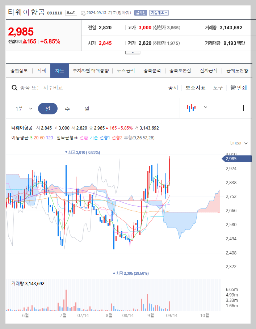Click the 후행 legend
256x329 pixels.
[128, 138]
